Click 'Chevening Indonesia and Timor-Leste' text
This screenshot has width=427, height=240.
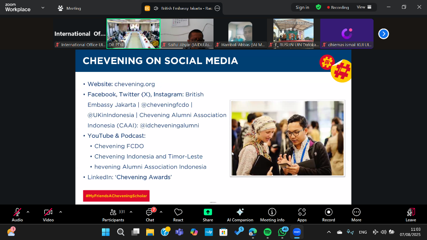148,157
